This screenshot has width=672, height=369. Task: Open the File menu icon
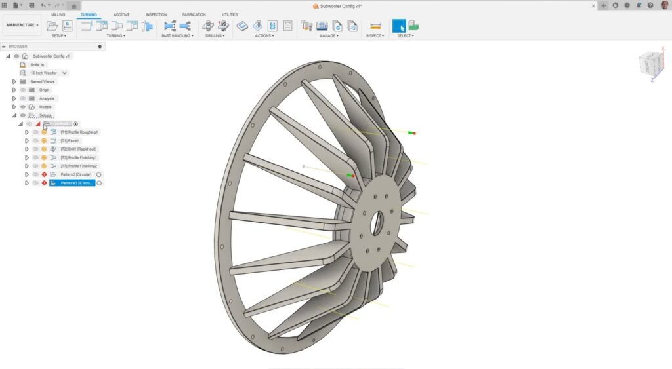[16, 5]
